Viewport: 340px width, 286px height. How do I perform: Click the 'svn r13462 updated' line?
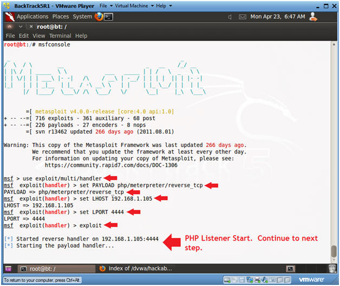coord(100,131)
